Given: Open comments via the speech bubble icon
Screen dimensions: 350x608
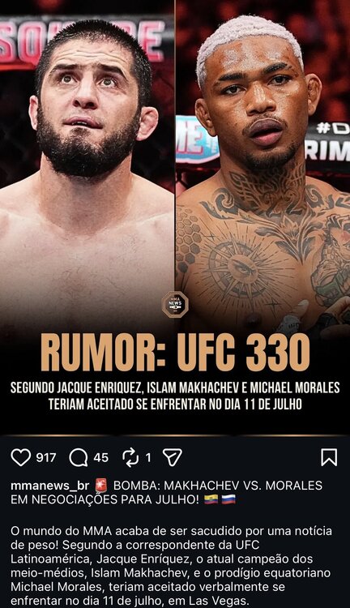Looking at the screenshot, I should 79,457.
